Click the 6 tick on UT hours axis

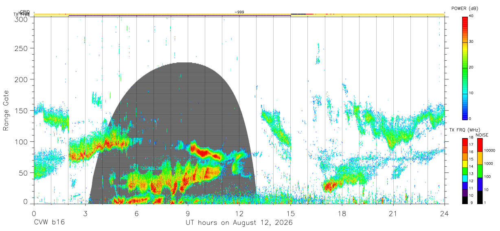pyautogui.click(x=136, y=213)
